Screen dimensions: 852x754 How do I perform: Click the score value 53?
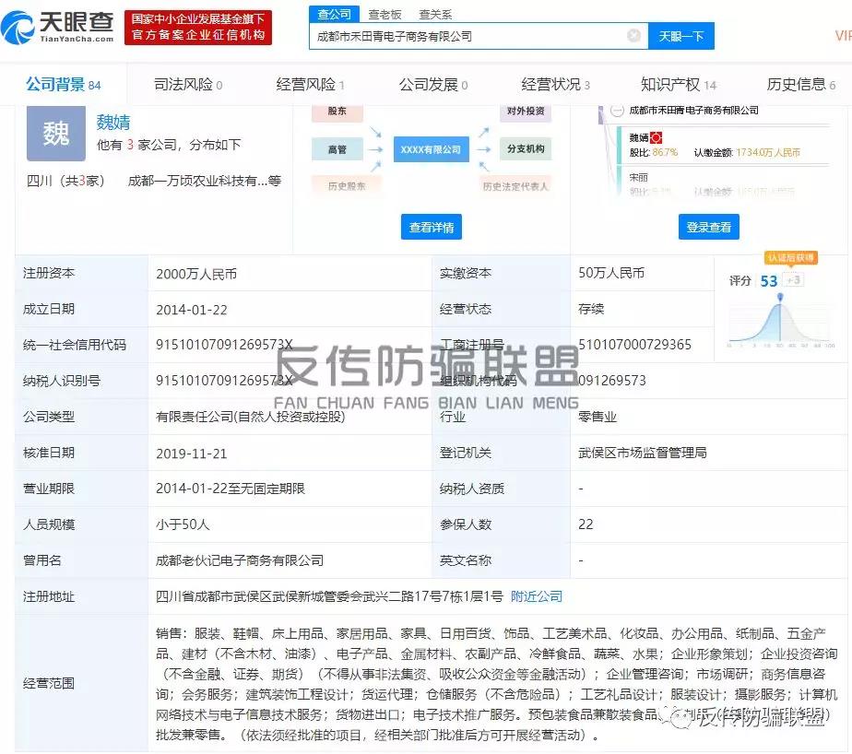768,281
